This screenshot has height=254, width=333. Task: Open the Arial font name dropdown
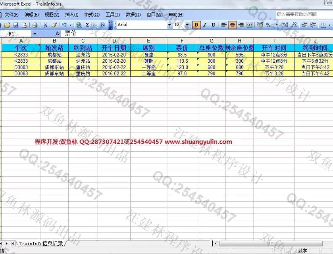(x=169, y=25)
